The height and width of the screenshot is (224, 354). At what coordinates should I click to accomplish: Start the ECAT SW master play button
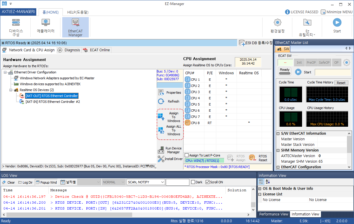298,72
